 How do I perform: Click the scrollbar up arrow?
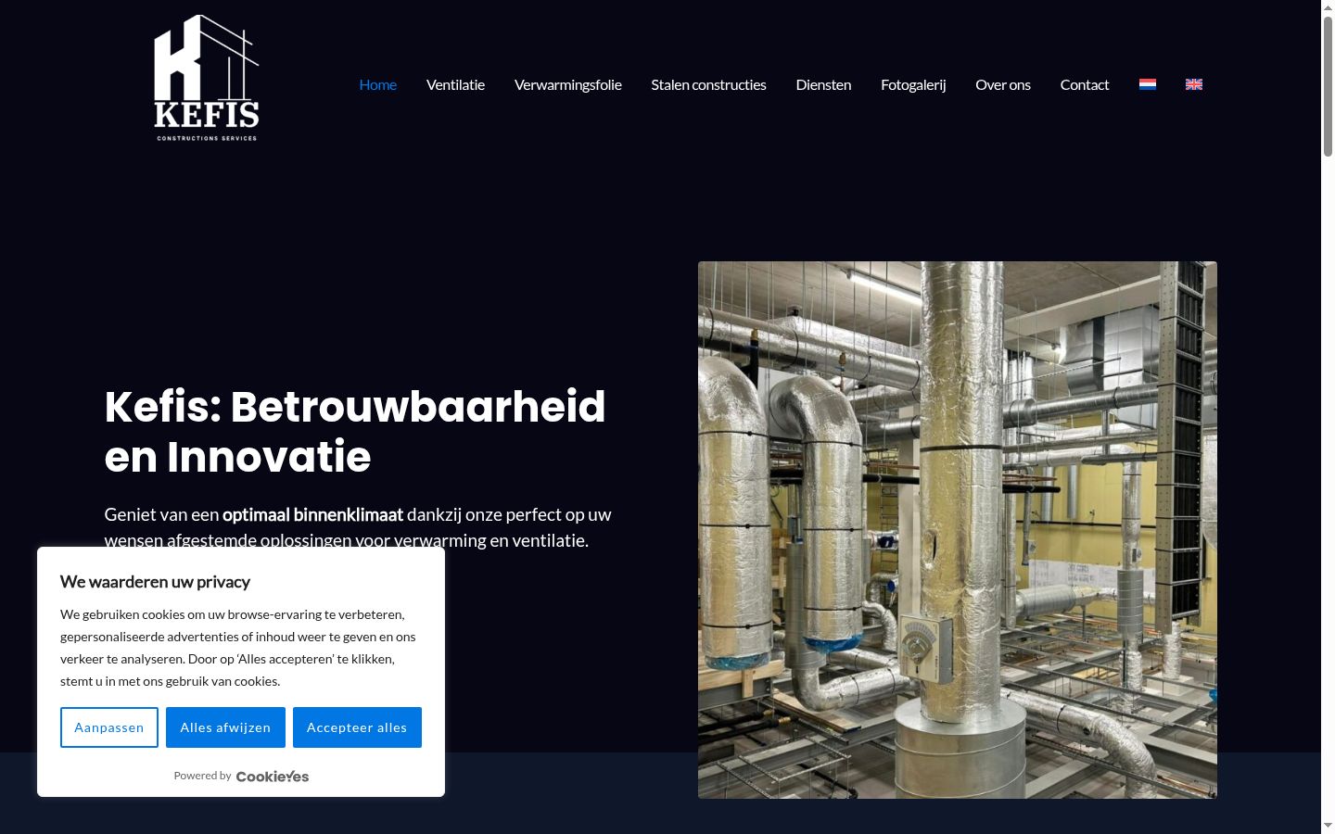(x=1328, y=6)
